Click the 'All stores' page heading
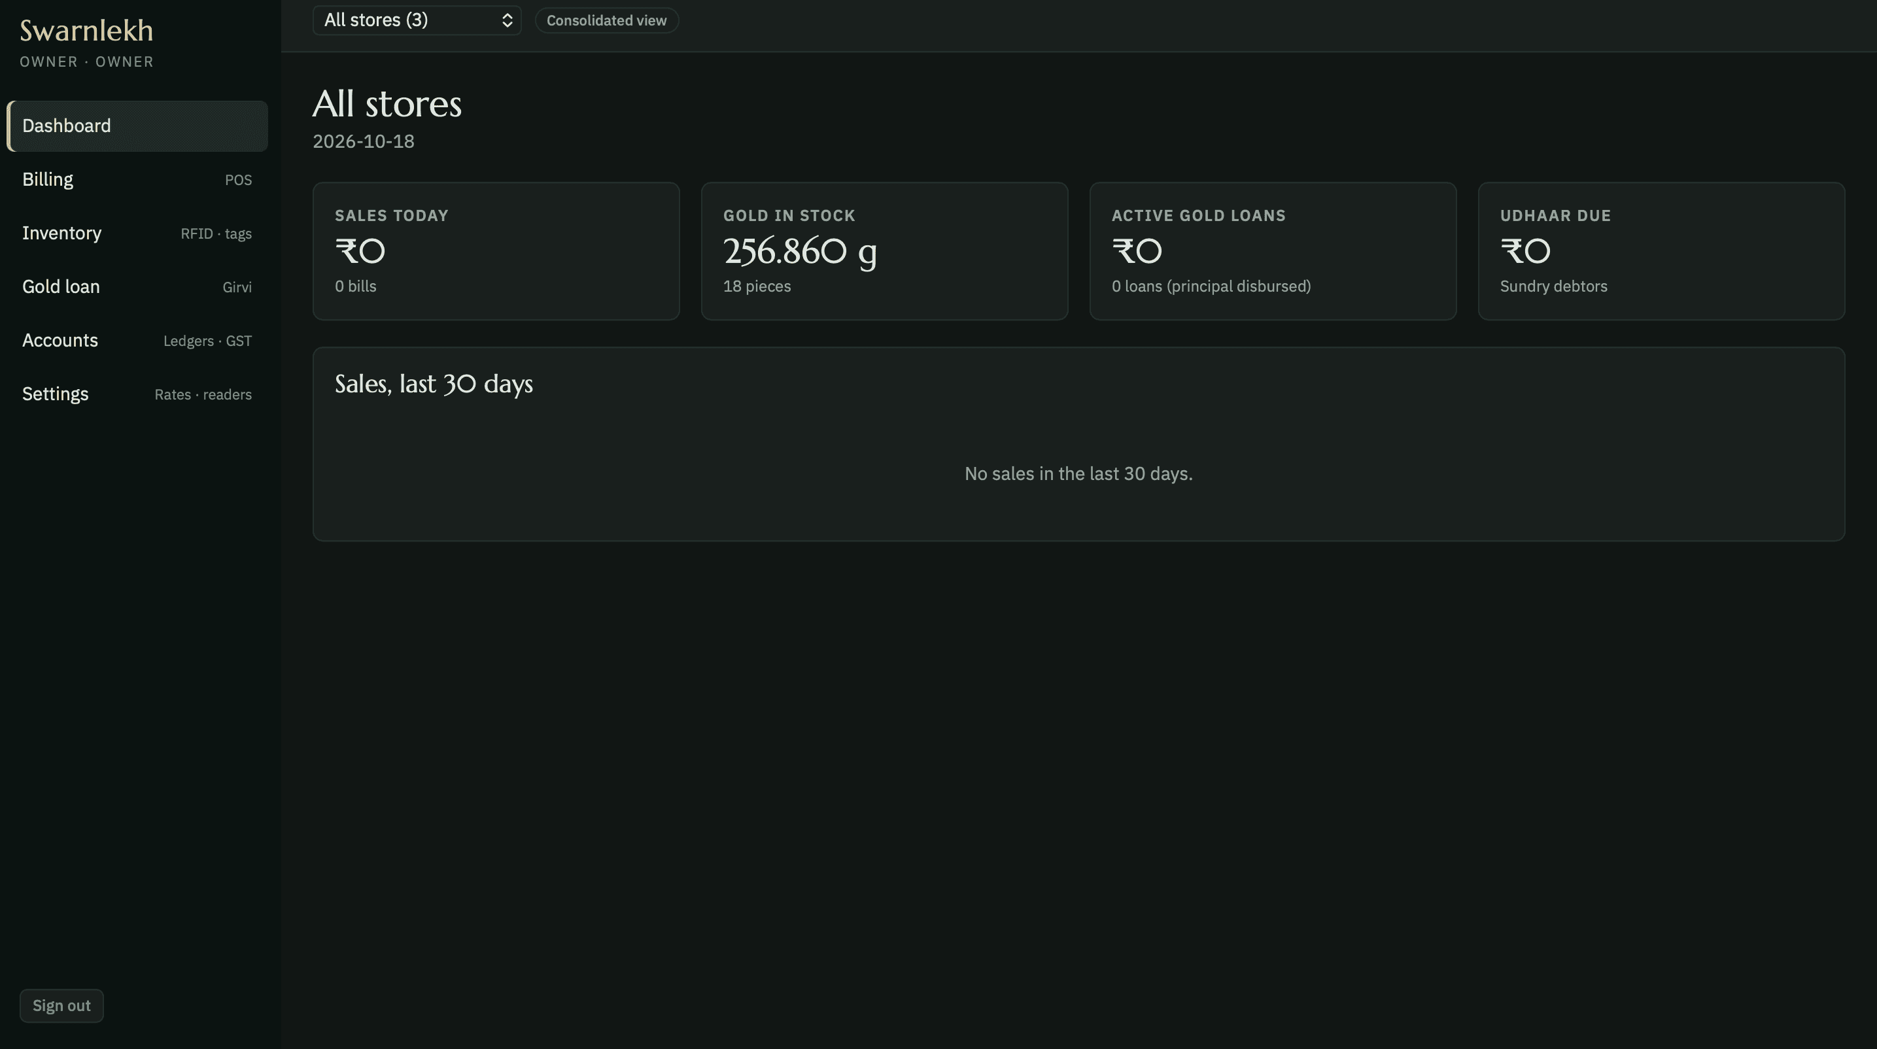 pos(387,103)
